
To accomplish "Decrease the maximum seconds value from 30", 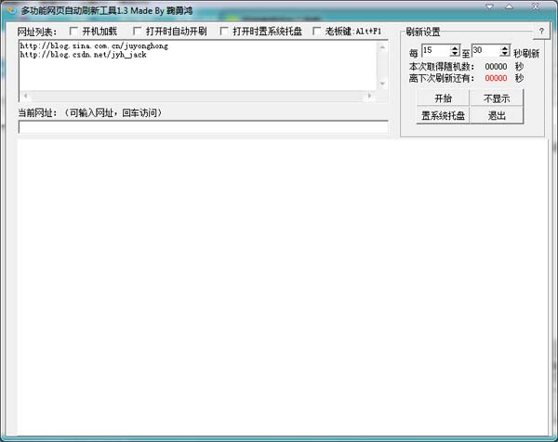I will (505, 54).
